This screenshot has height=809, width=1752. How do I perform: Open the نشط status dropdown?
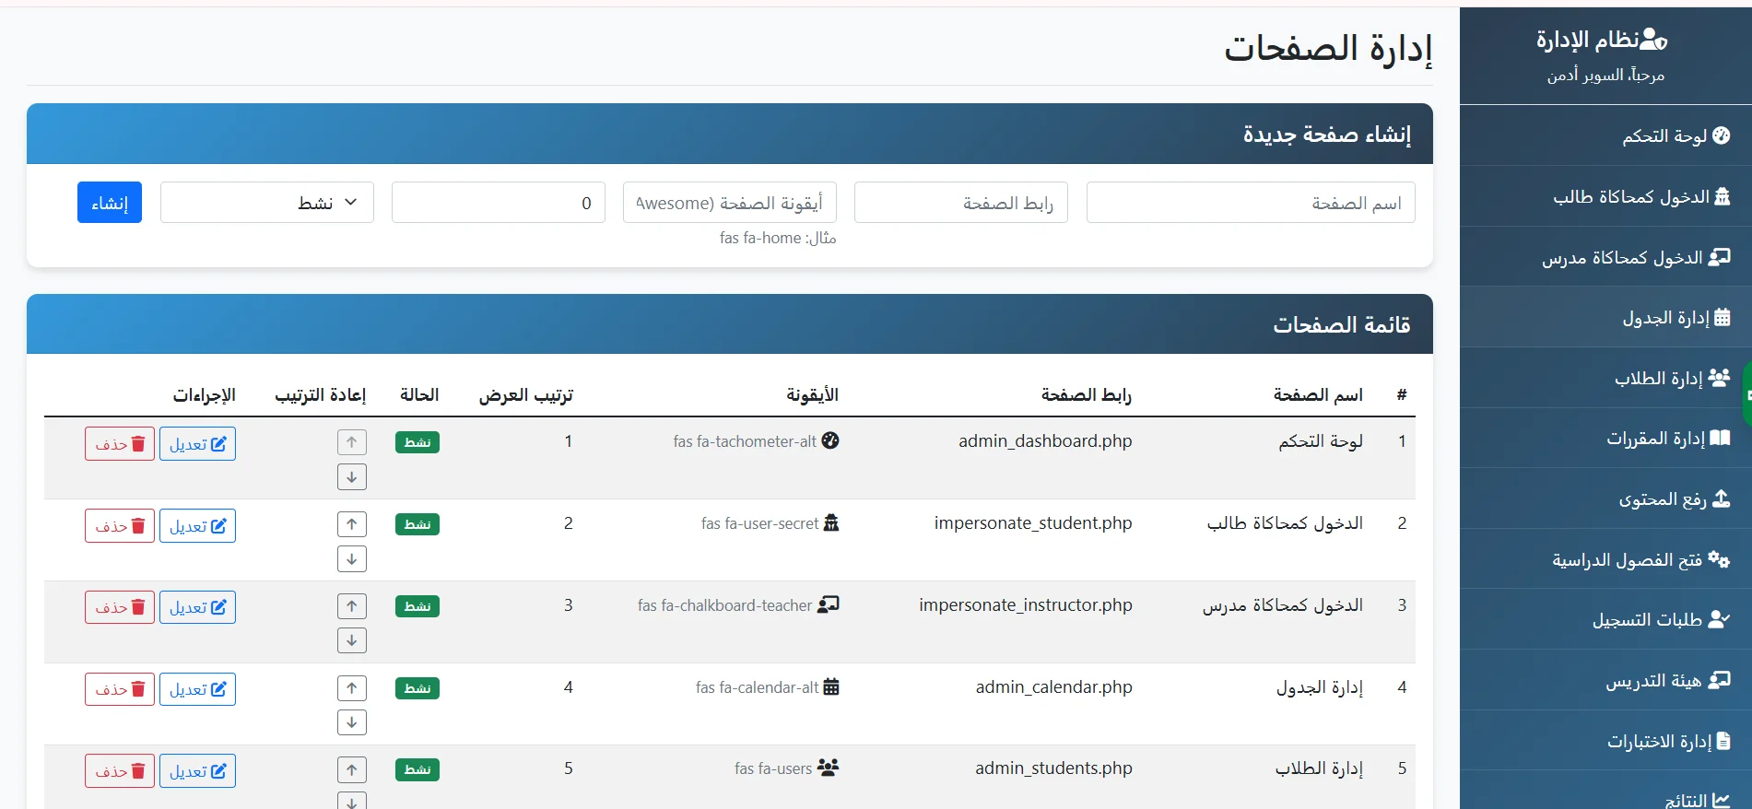coord(267,203)
